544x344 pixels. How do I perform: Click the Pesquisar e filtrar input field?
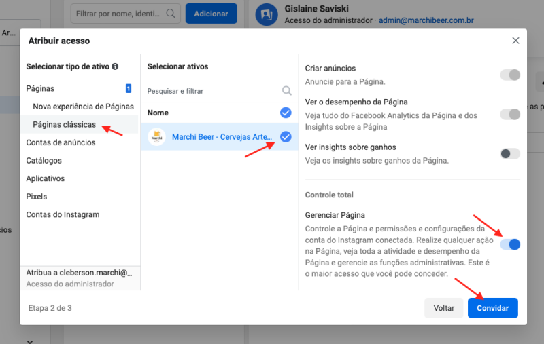[211, 91]
